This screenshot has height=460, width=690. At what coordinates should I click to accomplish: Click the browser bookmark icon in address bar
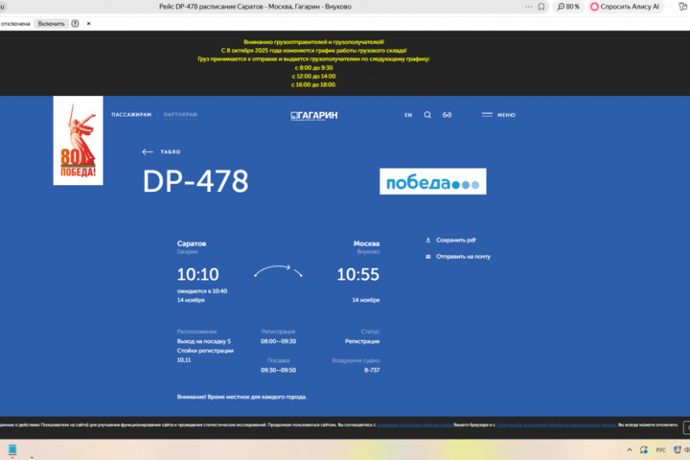(541, 7)
